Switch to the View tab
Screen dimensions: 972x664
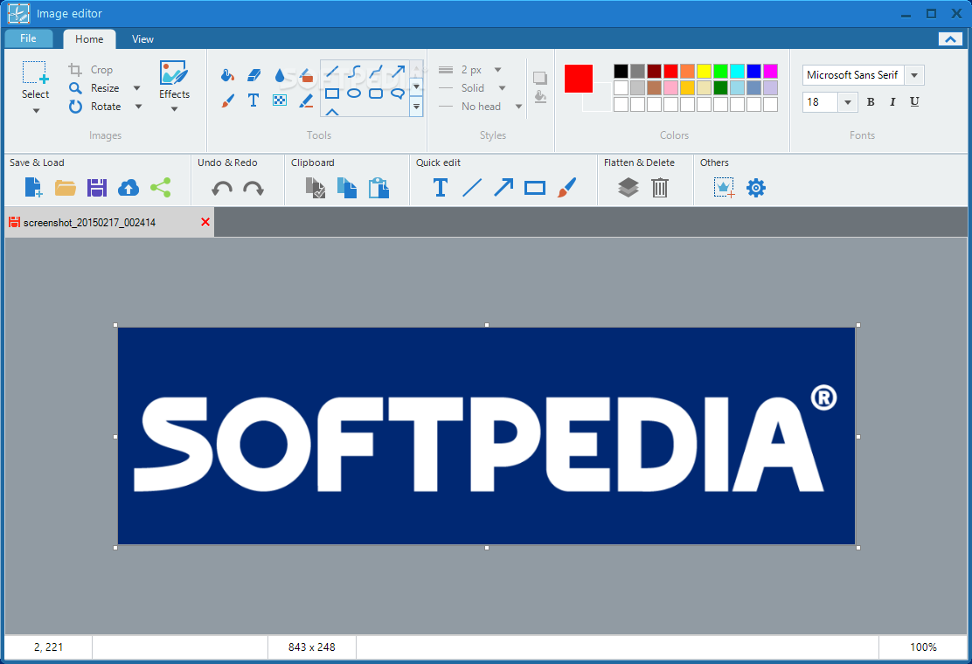tap(142, 39)
